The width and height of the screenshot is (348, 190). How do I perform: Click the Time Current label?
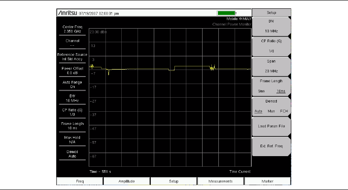pyautogui.click(x=240, y=172)
